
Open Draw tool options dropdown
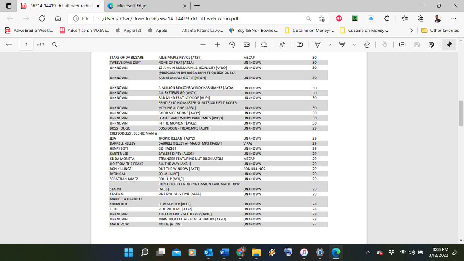pos(329,45)
